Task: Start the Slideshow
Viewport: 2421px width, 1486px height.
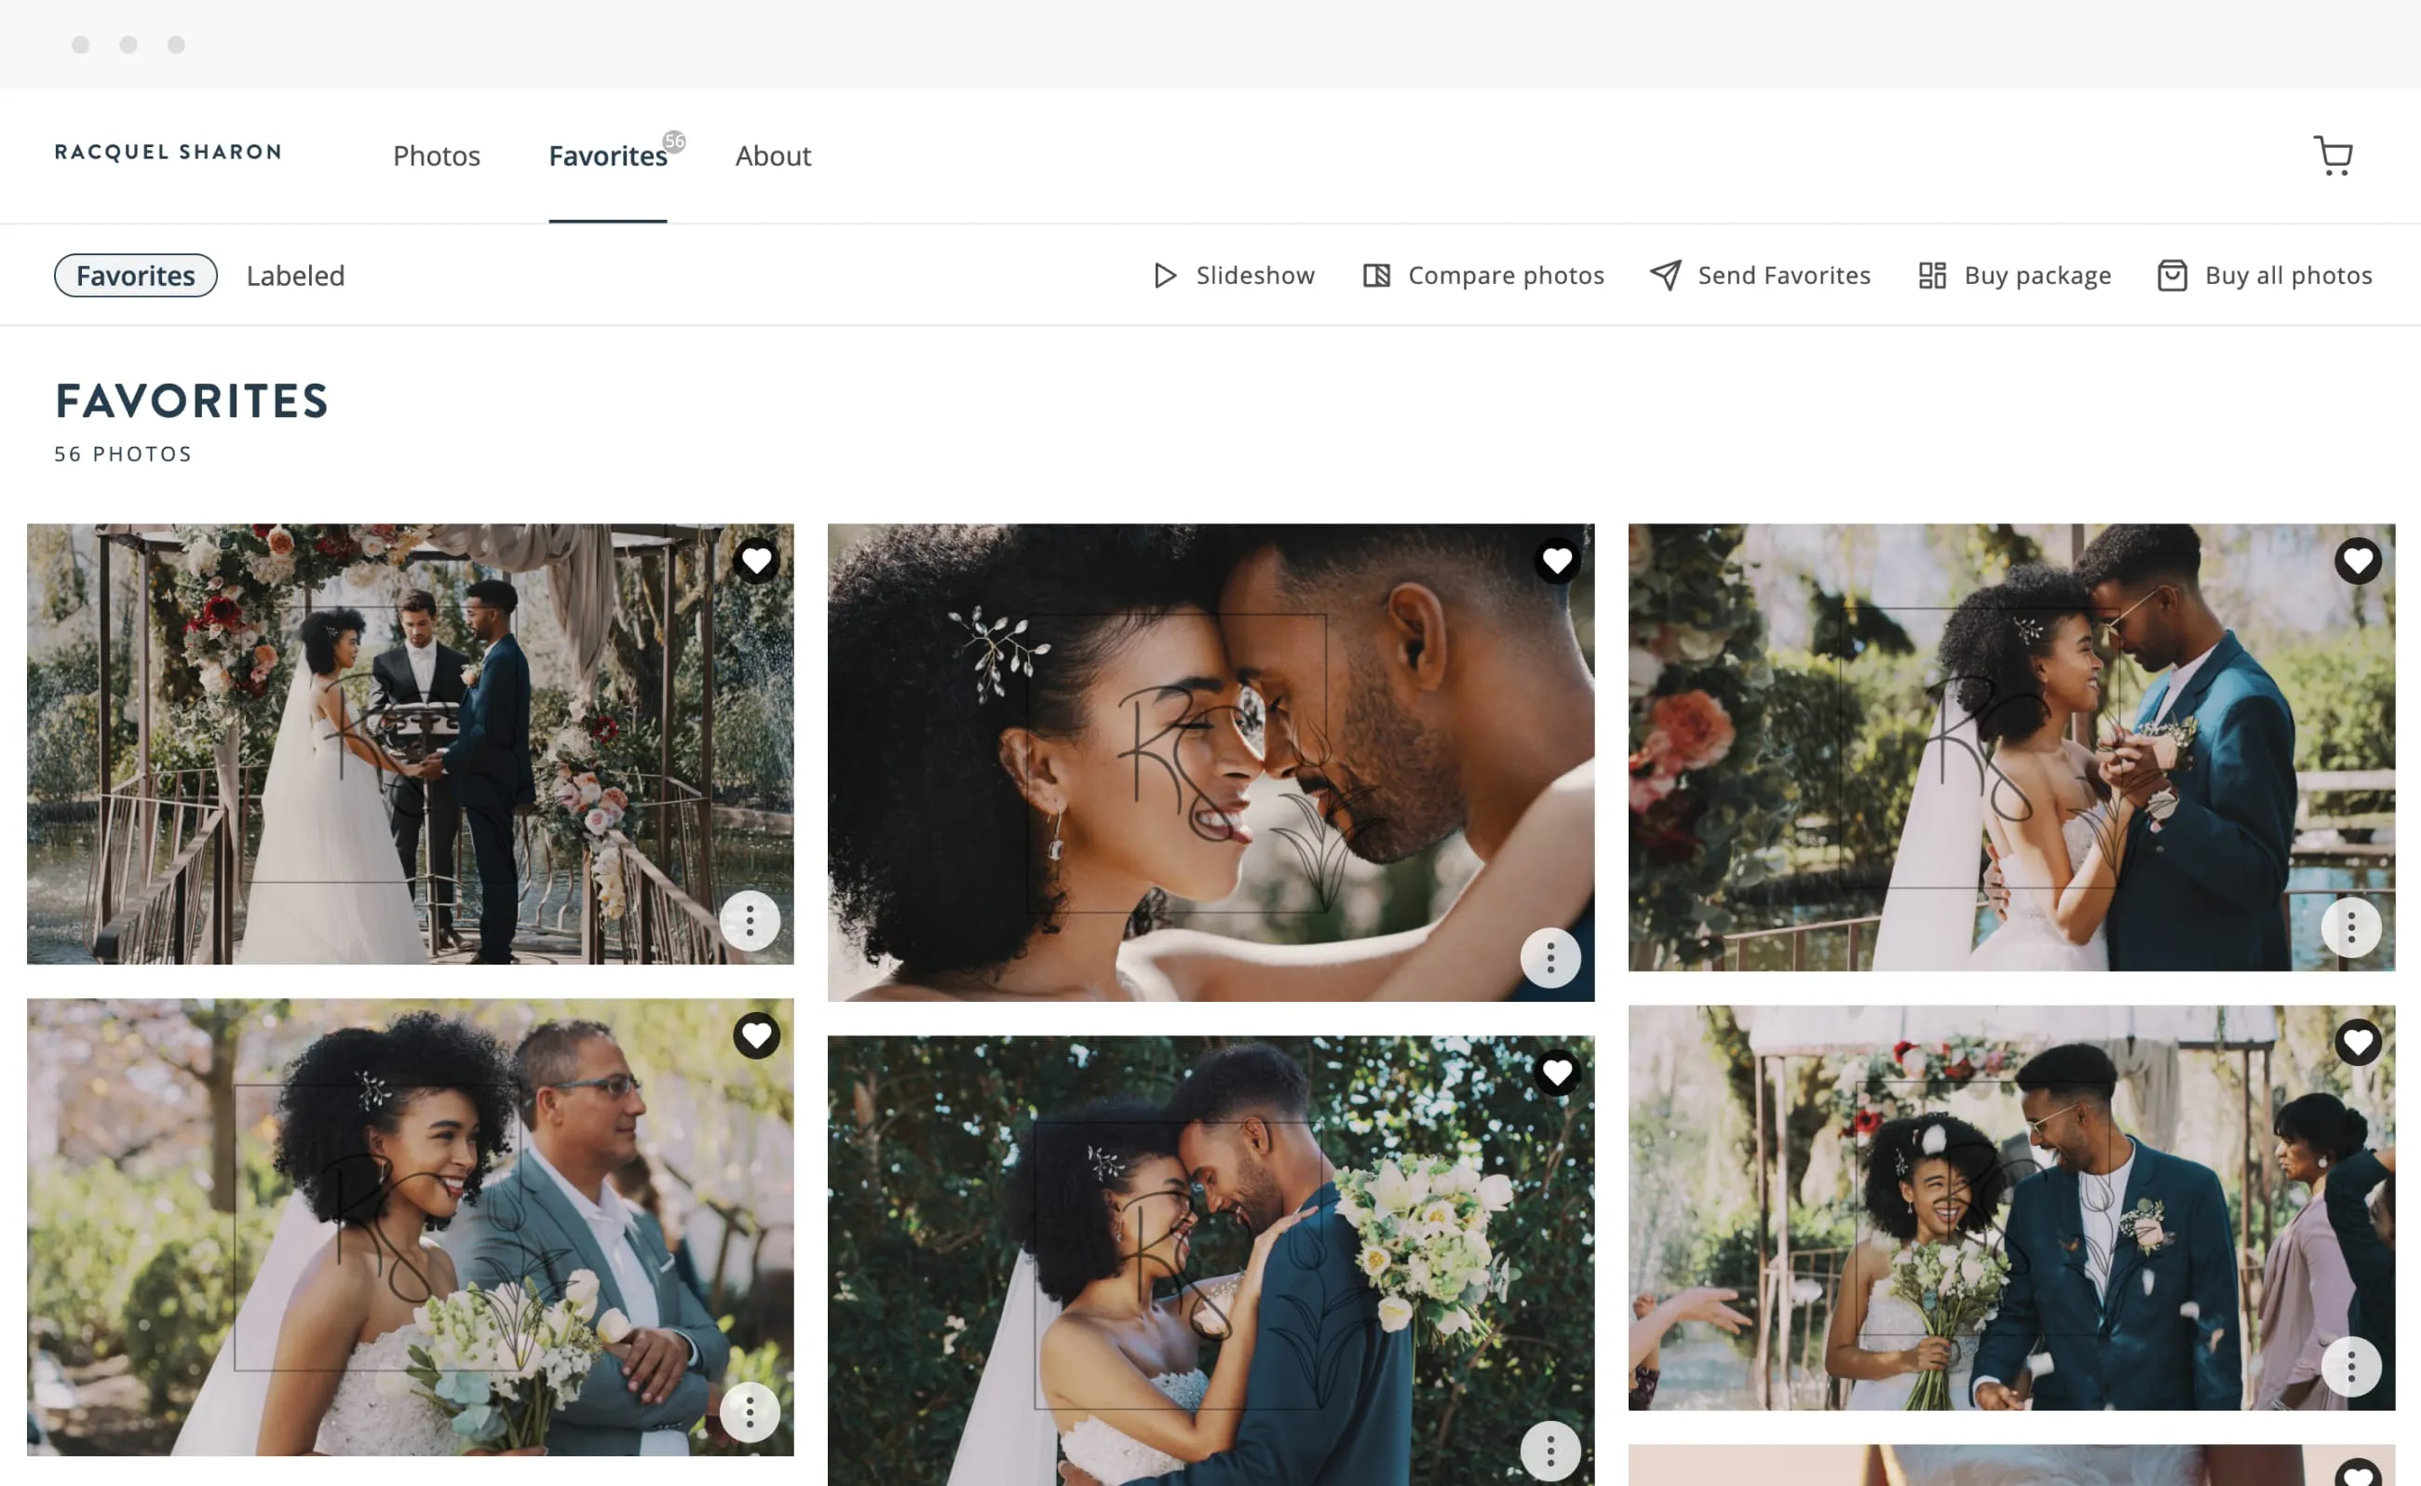Action: click(1235, 276)
